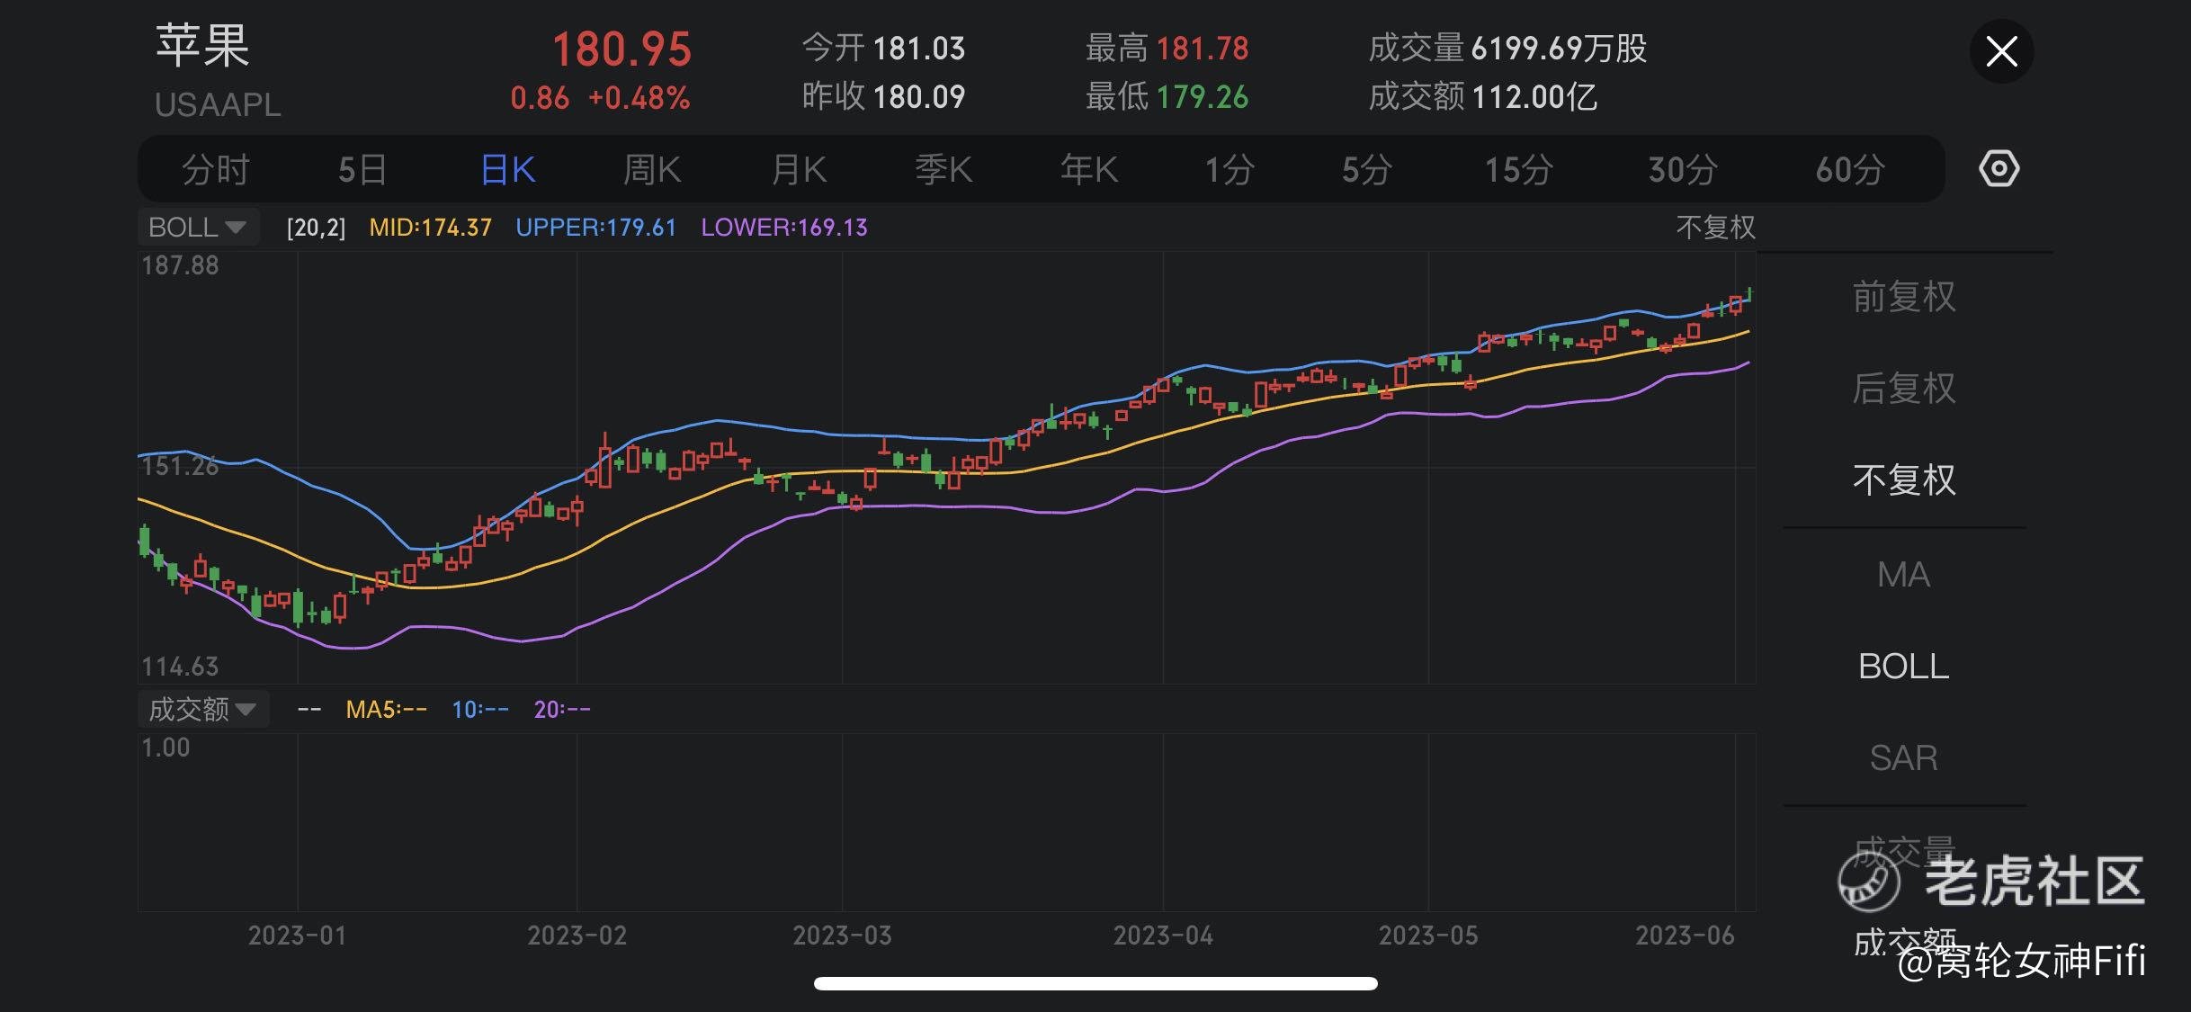Tap the bottom home indicator bar

pos(1095,983)
